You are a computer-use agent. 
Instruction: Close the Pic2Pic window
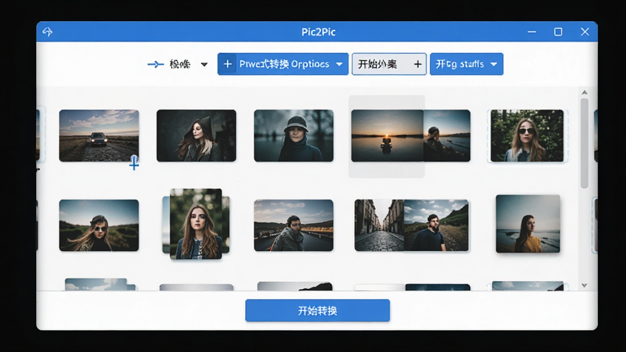pyautogui.click(x=585, y=32)
